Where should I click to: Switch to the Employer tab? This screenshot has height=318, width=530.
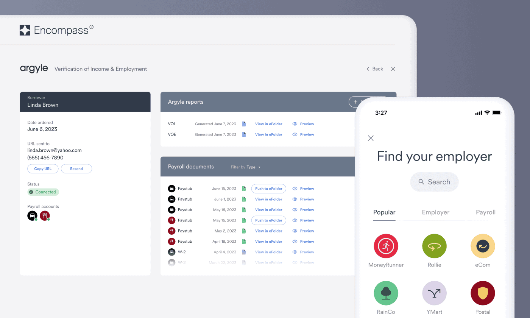436,212
